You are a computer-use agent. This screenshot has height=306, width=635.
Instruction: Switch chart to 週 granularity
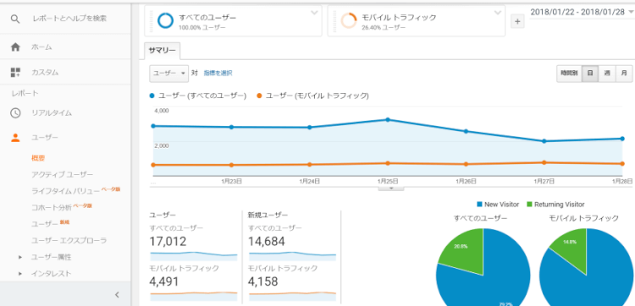607,74
